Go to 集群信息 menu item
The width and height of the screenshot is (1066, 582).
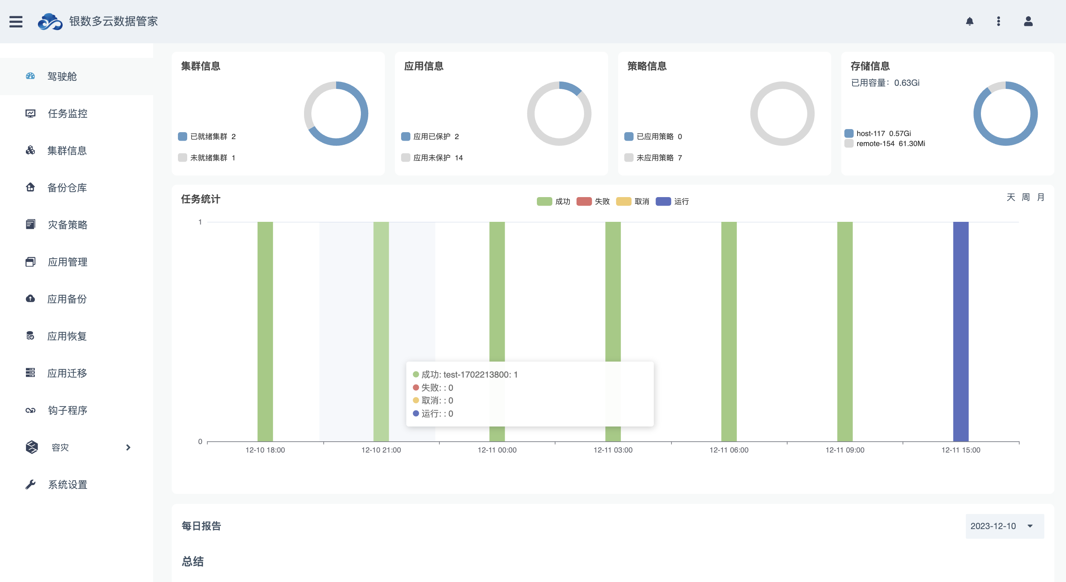[77, 150]
